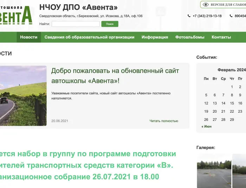Open the Читать полностью link
The width and height of the screenshot is (246, 188).
pos(164,121)
